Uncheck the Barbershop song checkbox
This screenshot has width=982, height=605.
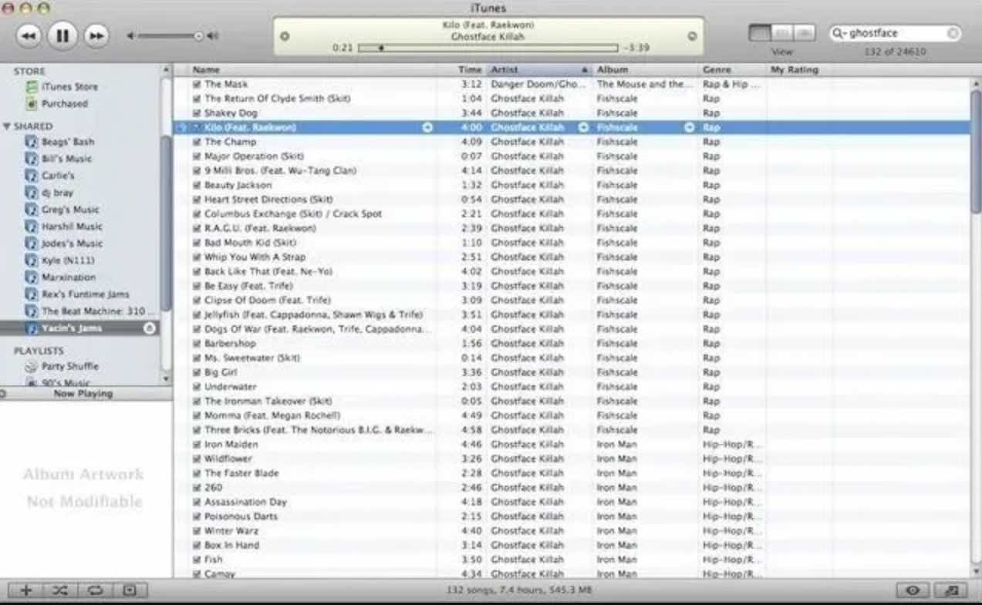coord(197,344)
